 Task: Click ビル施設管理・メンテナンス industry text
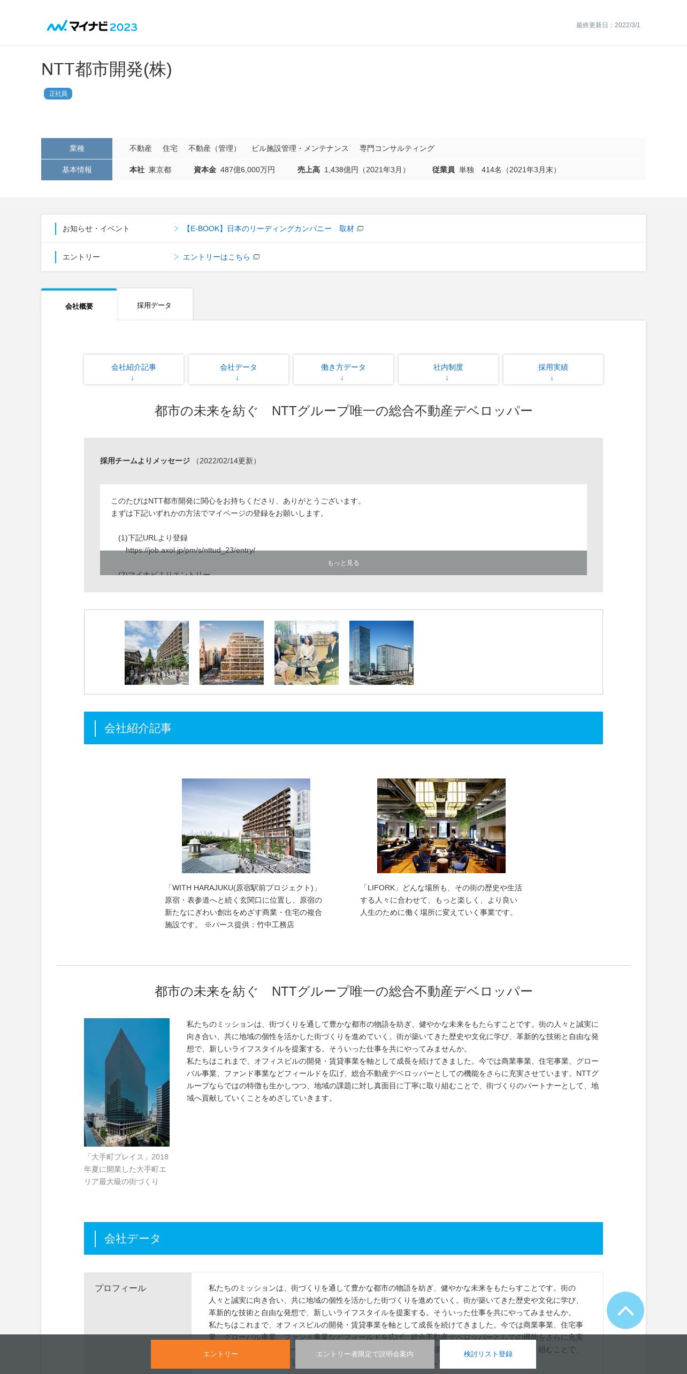tap(300, 148)
